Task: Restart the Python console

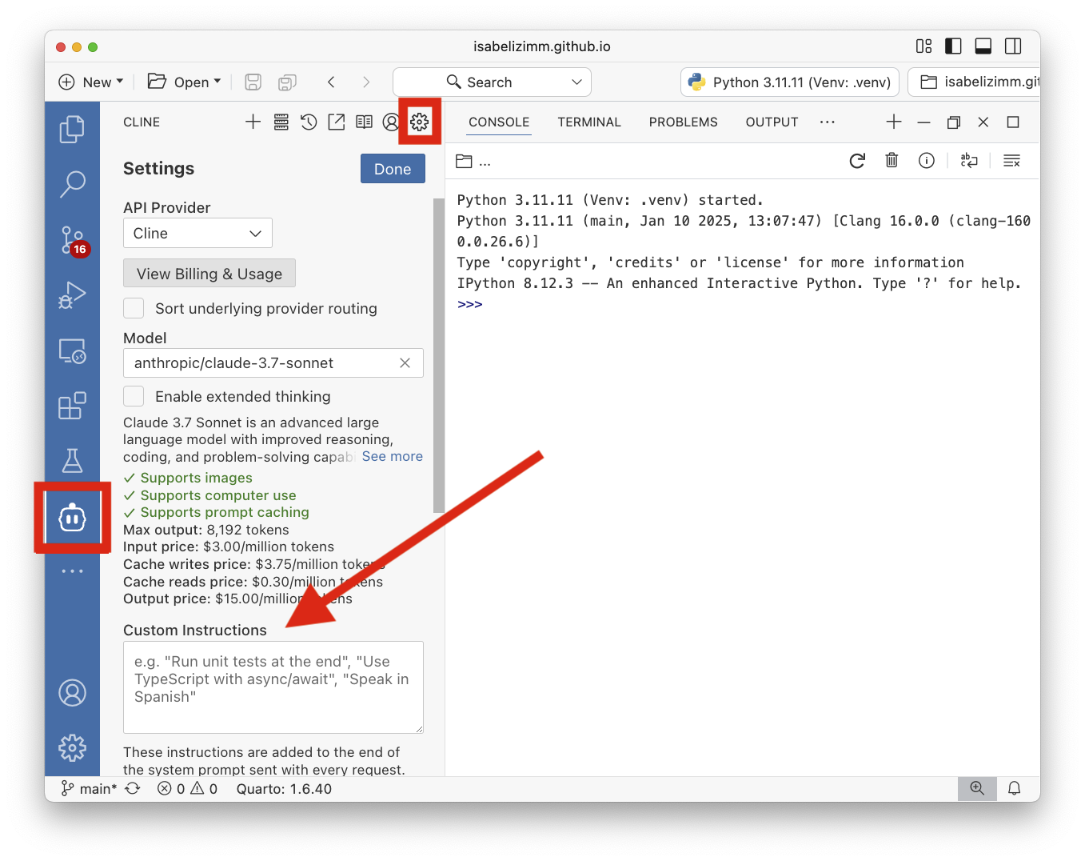Action: (x=857, y=161)
